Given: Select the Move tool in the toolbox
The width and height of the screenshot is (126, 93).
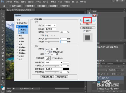Looking at the screenshot, I should [3, 14].
